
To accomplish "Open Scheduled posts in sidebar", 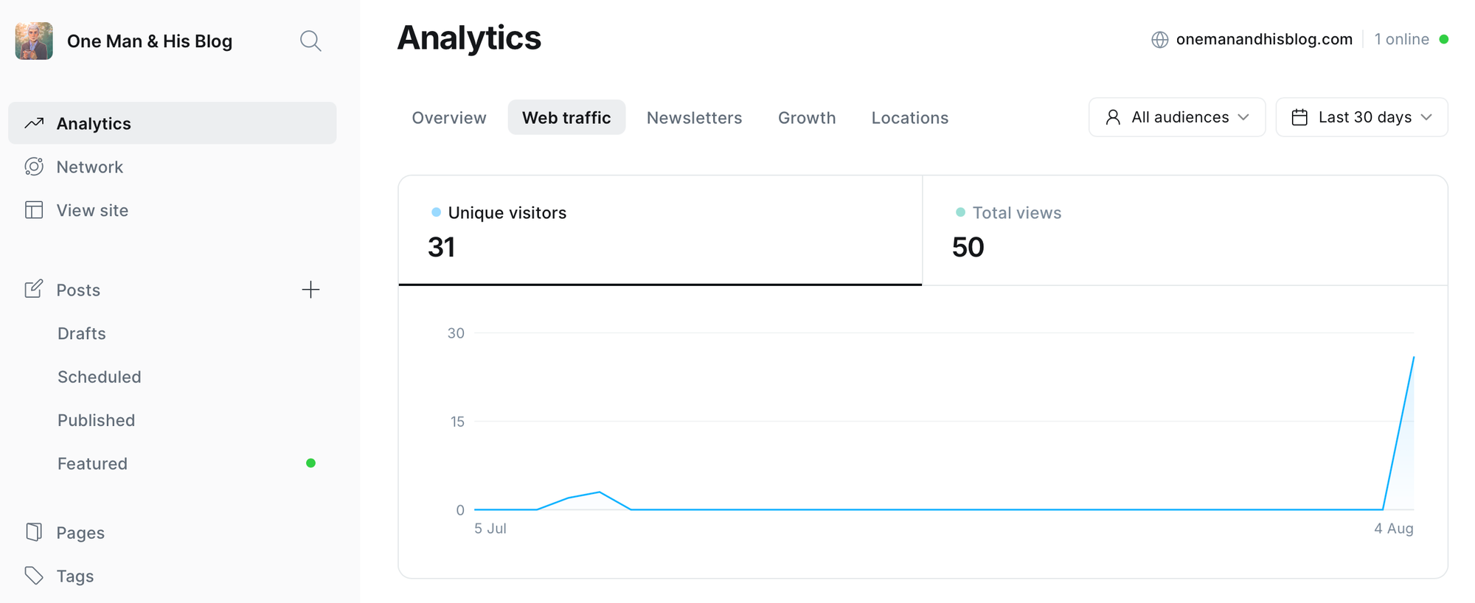I will tap(100, 377).
